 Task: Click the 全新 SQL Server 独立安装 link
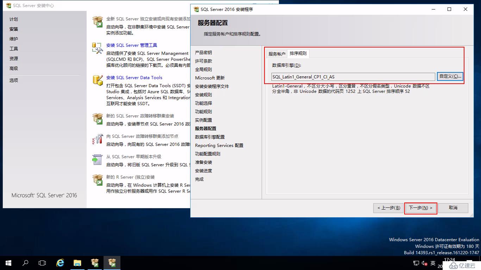pos(148,19)
